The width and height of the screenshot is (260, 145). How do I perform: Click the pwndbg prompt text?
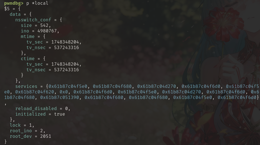click(14, 3)
